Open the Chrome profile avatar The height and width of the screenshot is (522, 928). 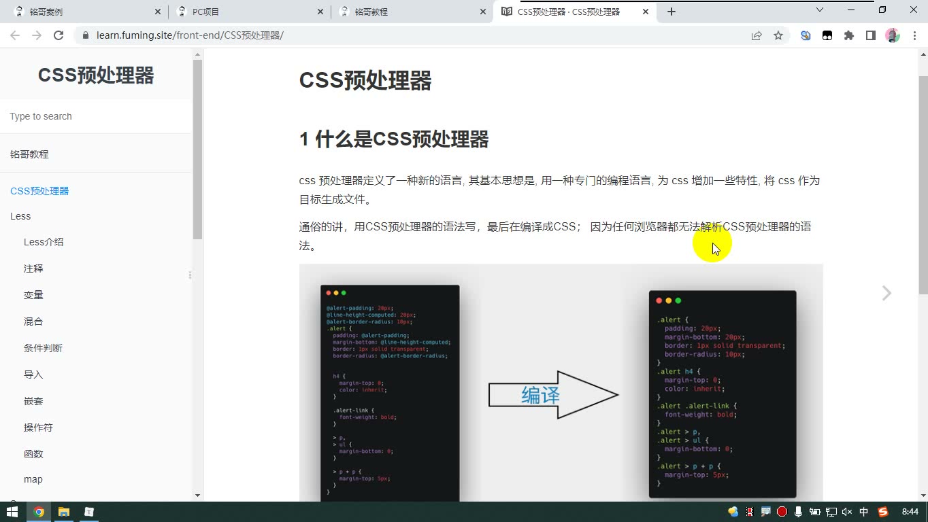pyautogui.click(x=893, y=35)
